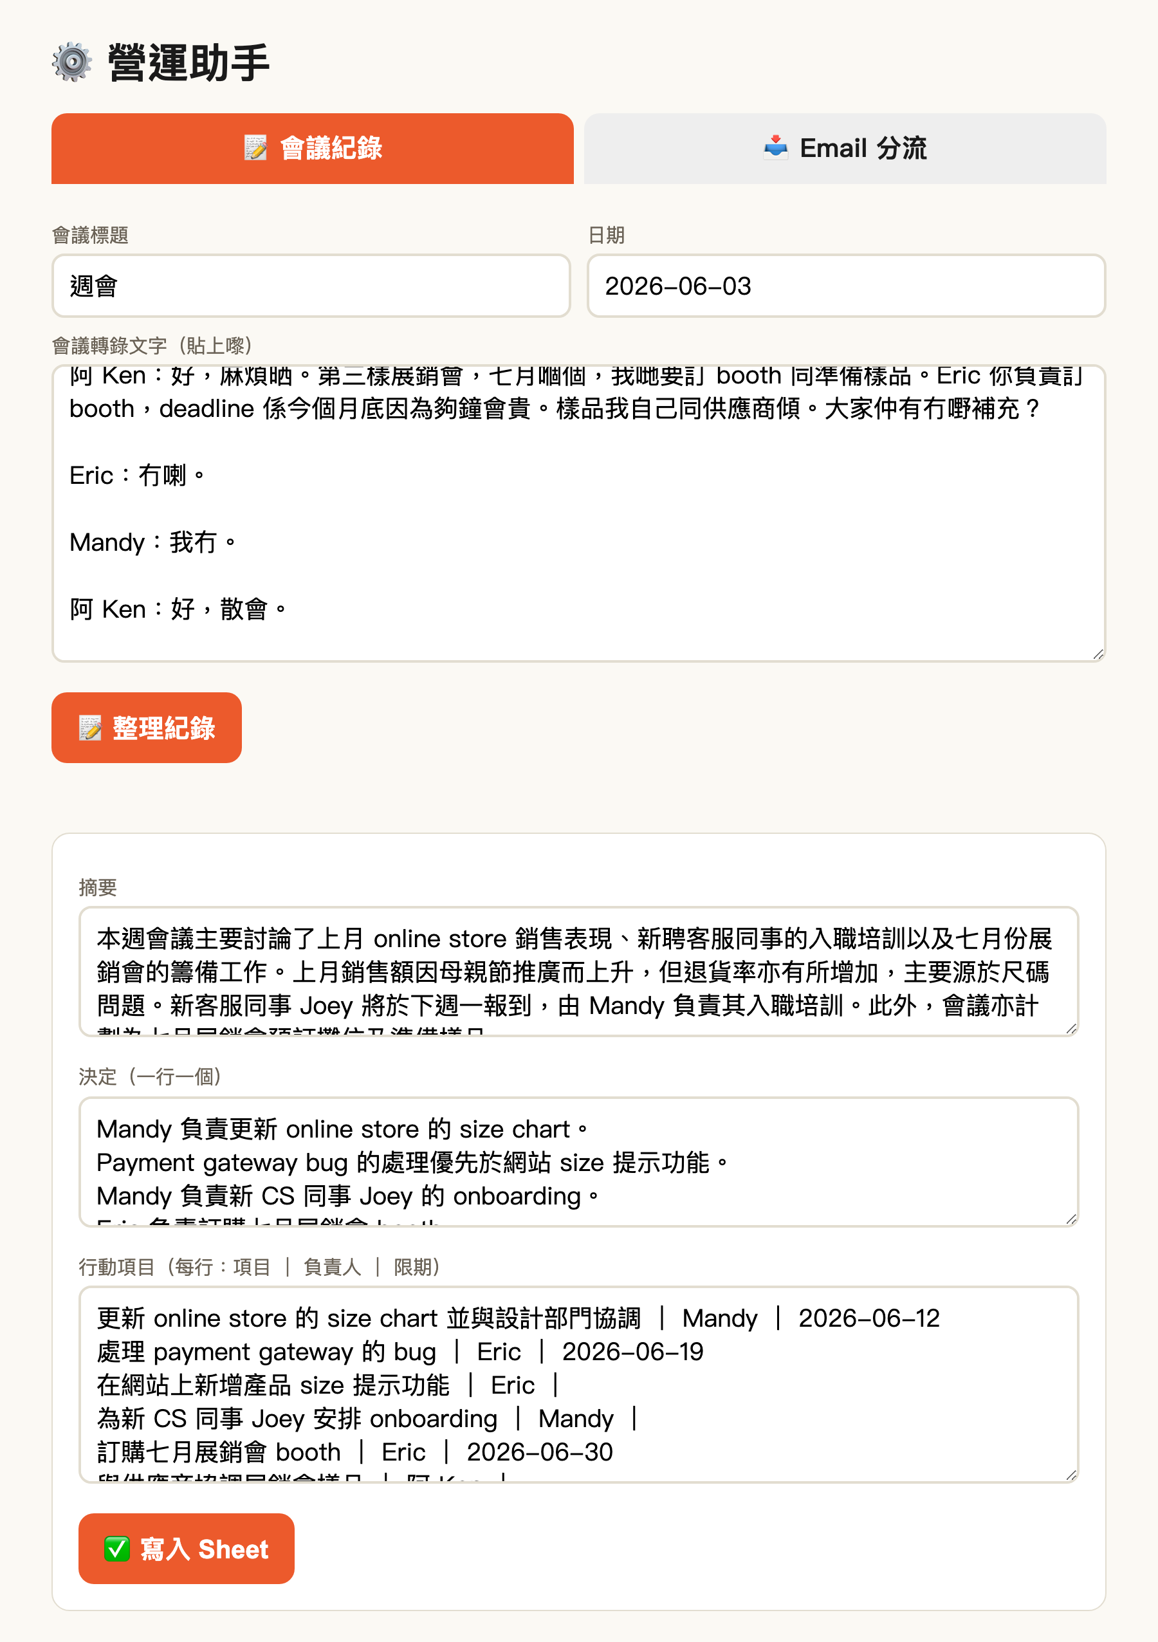Select the 會議紀錄 tab
Image resolution: width=1158 pixels, height=1642 pixels.
(313, 148)
